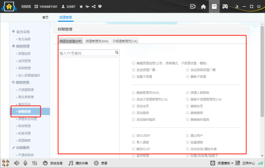Go to the home icon in the top-right toolbar

coord(203,7)
